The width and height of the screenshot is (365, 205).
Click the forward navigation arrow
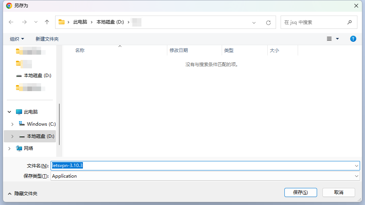tap(24, 22)
